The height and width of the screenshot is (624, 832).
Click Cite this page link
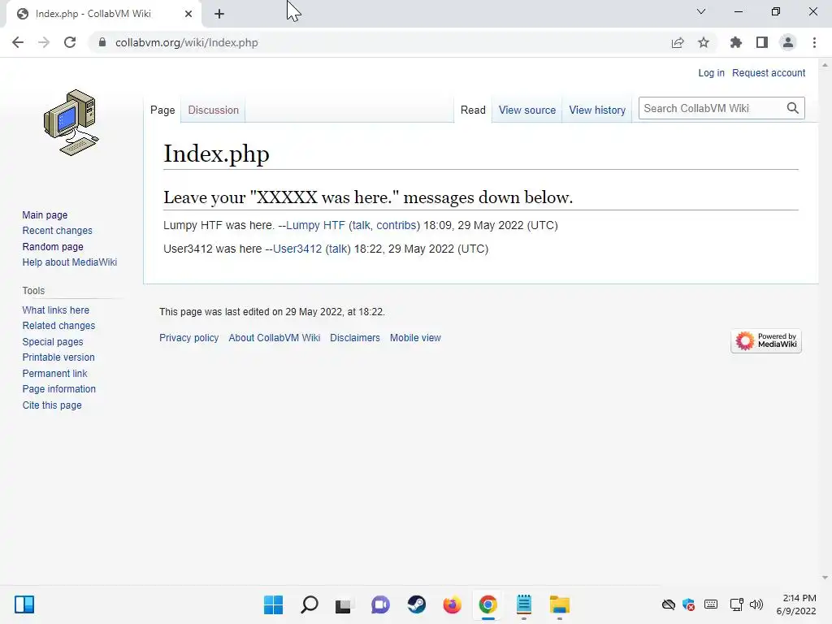(x=52, y=405)
